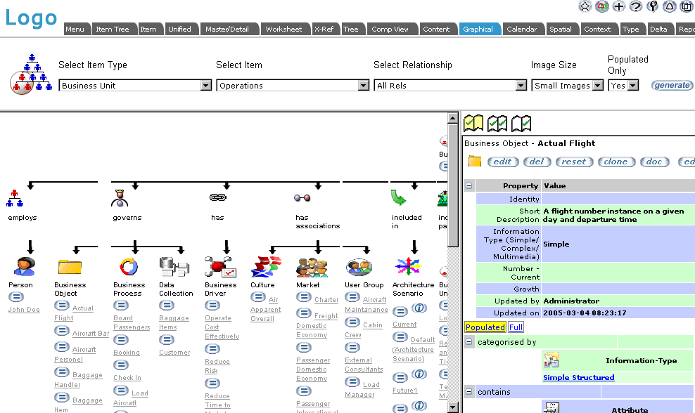Click the Business Process icon

click(x=129, y=266)
